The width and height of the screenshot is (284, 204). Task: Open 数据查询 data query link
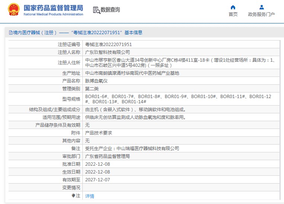click(x=110, y=10)
